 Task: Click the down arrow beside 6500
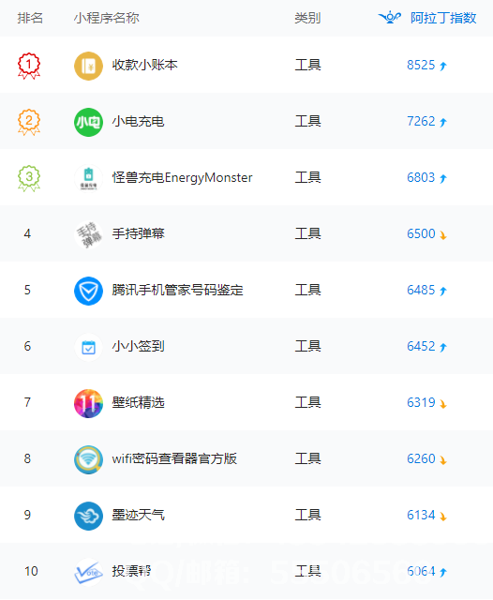(443, 235)
